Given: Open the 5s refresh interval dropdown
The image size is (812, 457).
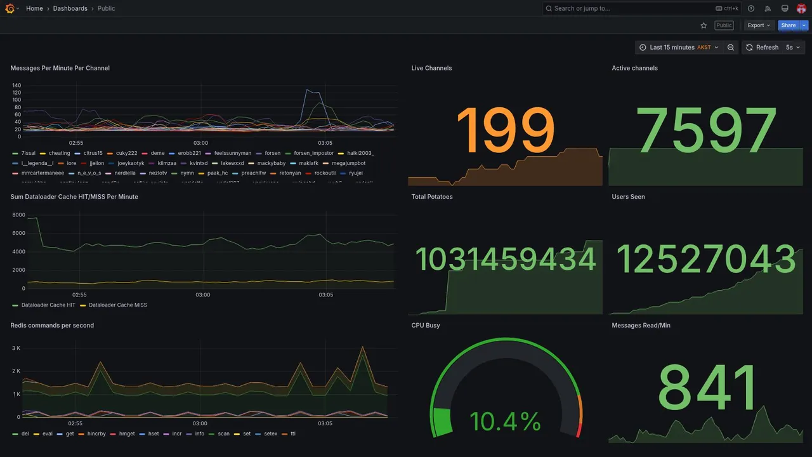Looking at the screenshot, I should pyautogui.click(x=792, y=48).
